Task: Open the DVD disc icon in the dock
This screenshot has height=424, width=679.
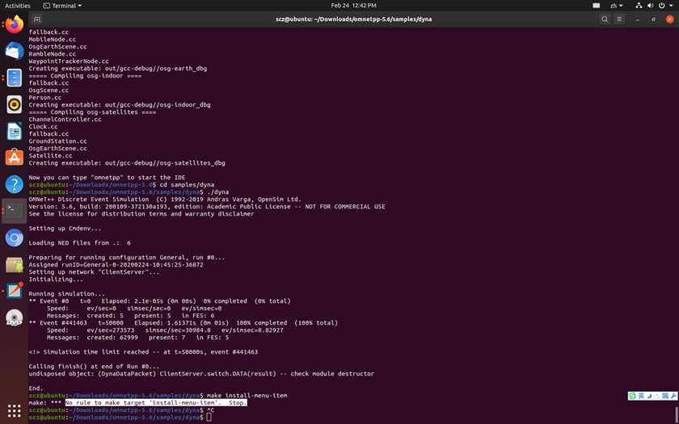Action: point(15,317)
